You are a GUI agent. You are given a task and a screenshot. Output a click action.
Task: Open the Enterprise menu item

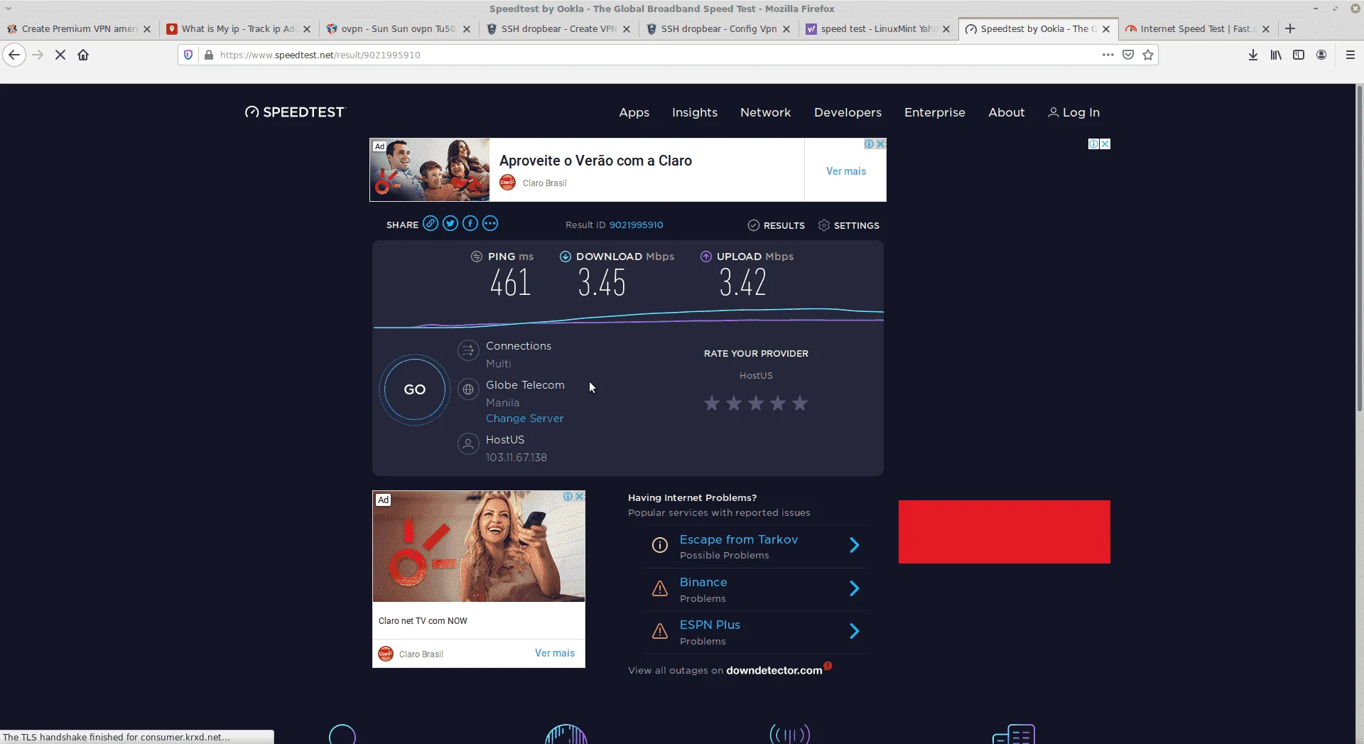pos(935,112)
